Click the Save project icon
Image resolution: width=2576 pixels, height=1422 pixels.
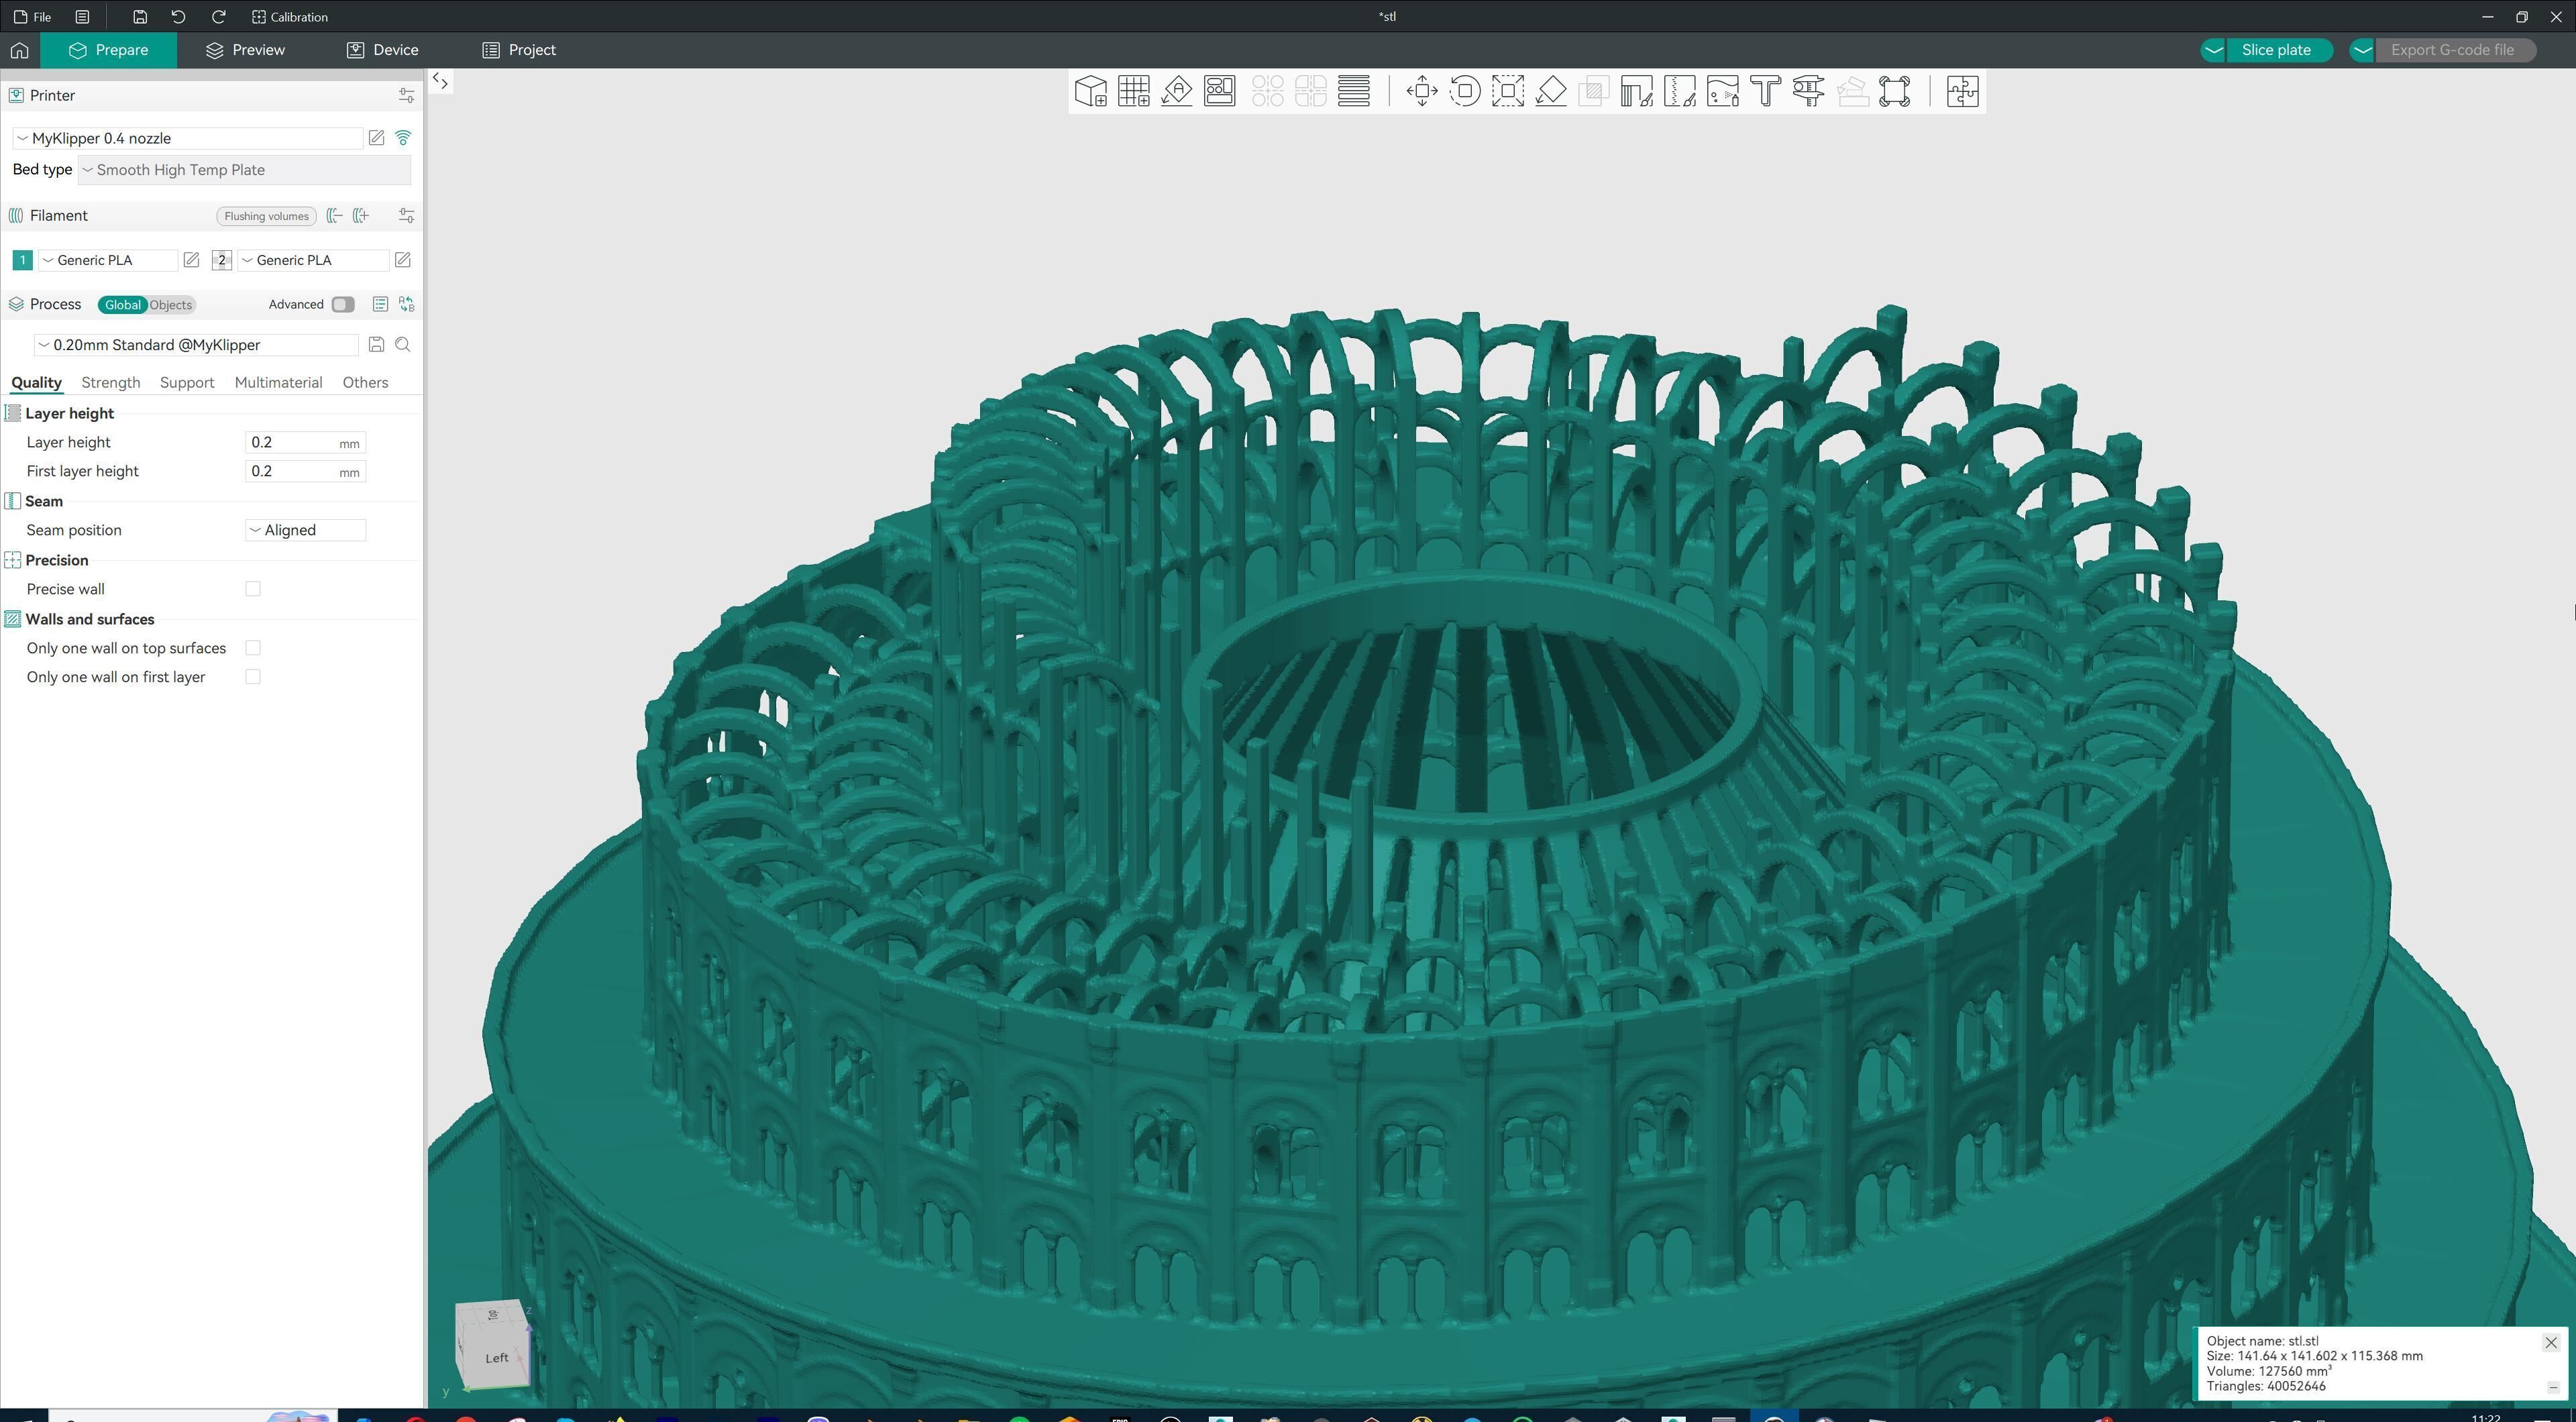pos(140,16)
